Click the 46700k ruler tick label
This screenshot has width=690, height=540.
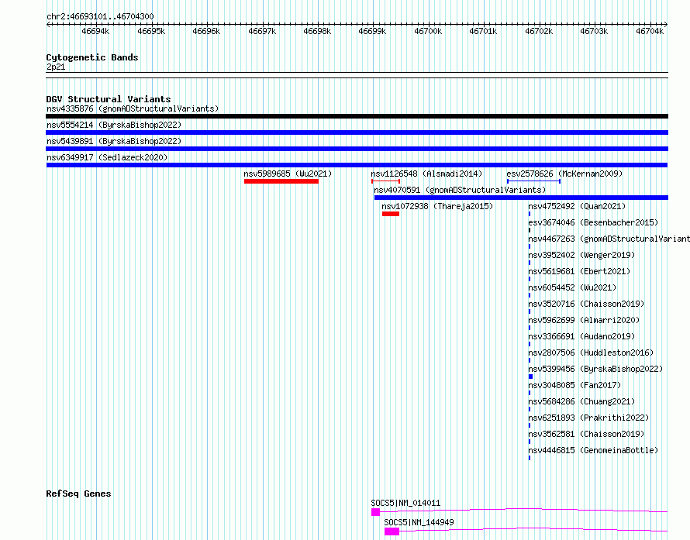click(428, 31)
